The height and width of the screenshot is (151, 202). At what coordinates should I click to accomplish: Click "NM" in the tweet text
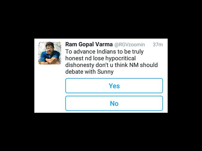(x=134, y=65)
